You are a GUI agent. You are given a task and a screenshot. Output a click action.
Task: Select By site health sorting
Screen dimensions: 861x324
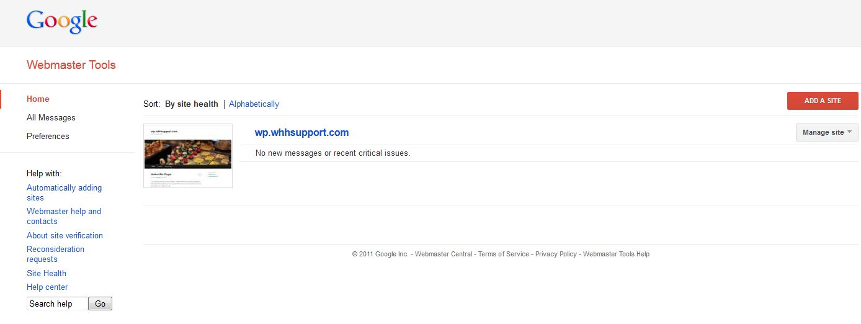coord(191,104)
